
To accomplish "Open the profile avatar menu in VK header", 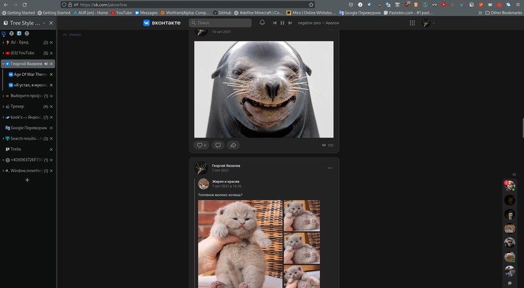I will [428, 23].
